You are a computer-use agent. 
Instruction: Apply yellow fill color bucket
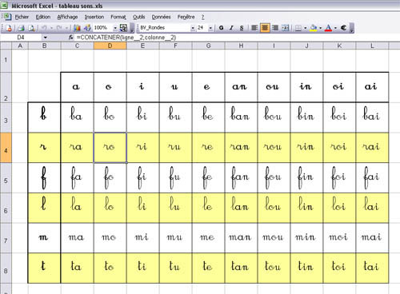click(x=314, y=28)
